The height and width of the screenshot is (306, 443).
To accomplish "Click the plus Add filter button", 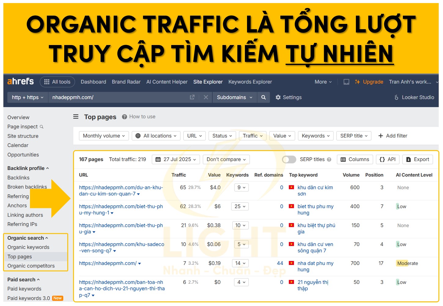I will coord(393,136).
